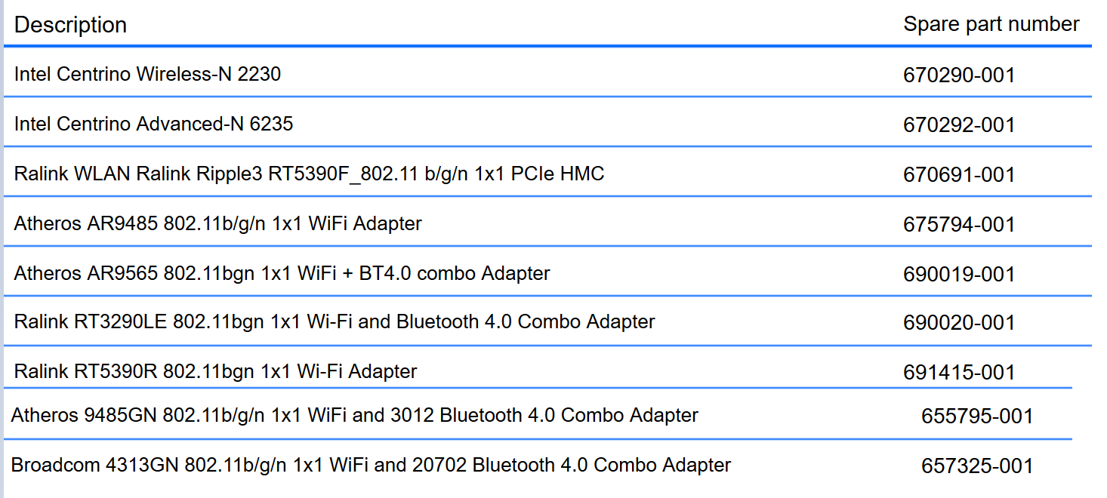Click part number 690019-001
Screen dimensions: 1107x498
point(959,275)
